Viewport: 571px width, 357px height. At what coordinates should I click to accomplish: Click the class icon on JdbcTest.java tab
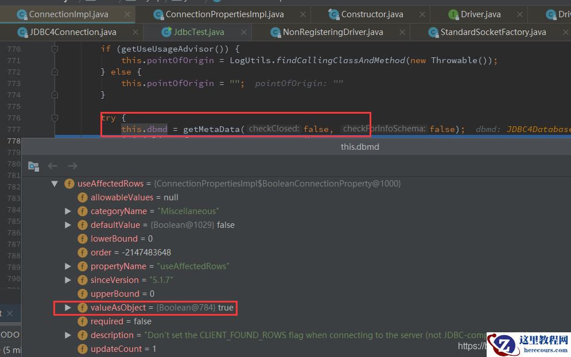click(x=167, y=32)
